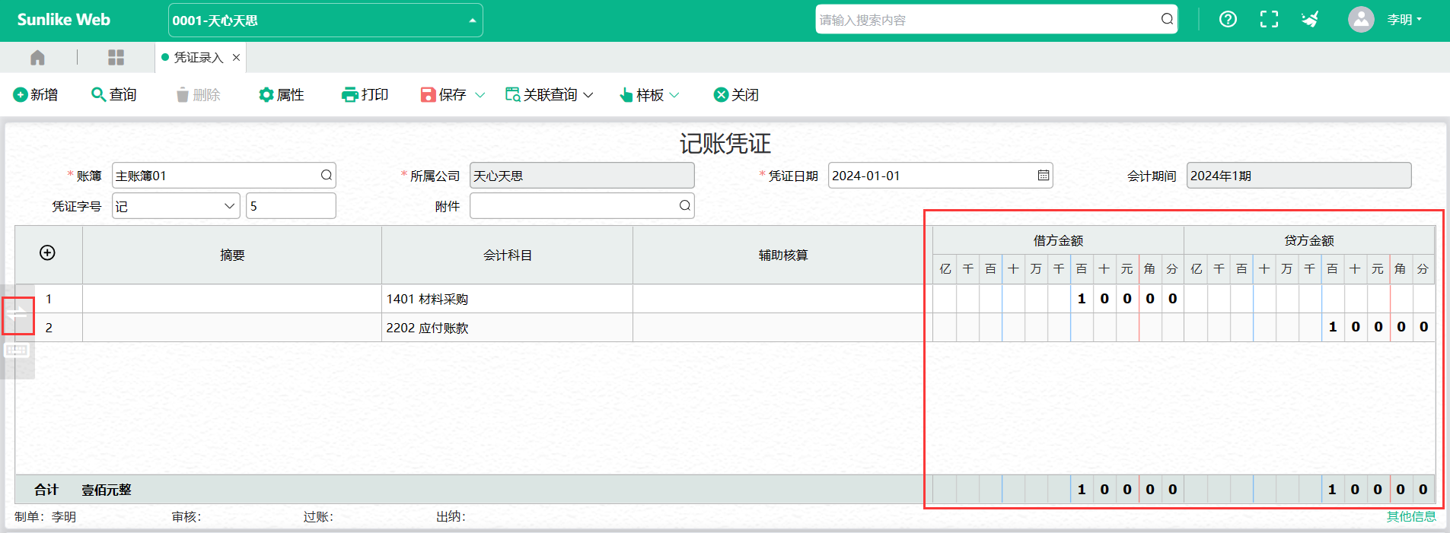
Task: Click the 制单: 李明 text
Action: point(45,516)
